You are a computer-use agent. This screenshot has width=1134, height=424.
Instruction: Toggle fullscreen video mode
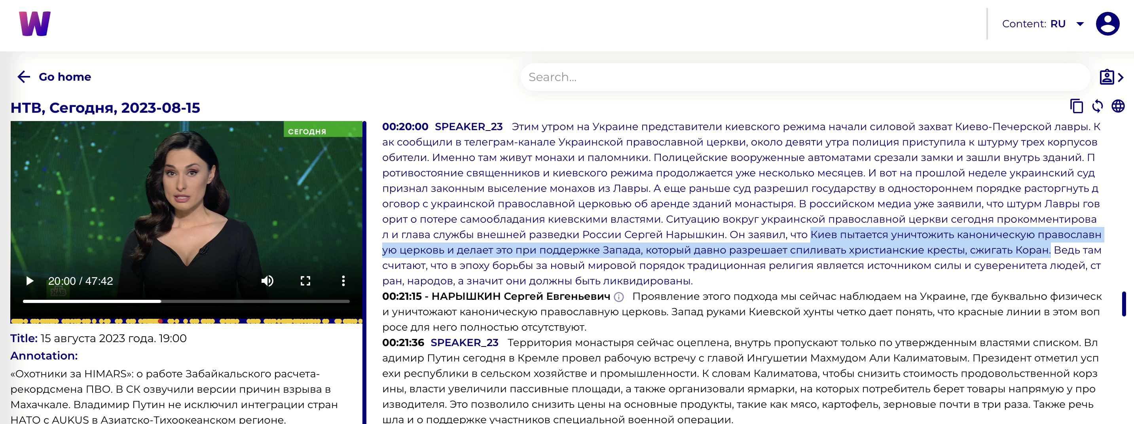coord(305,280)
